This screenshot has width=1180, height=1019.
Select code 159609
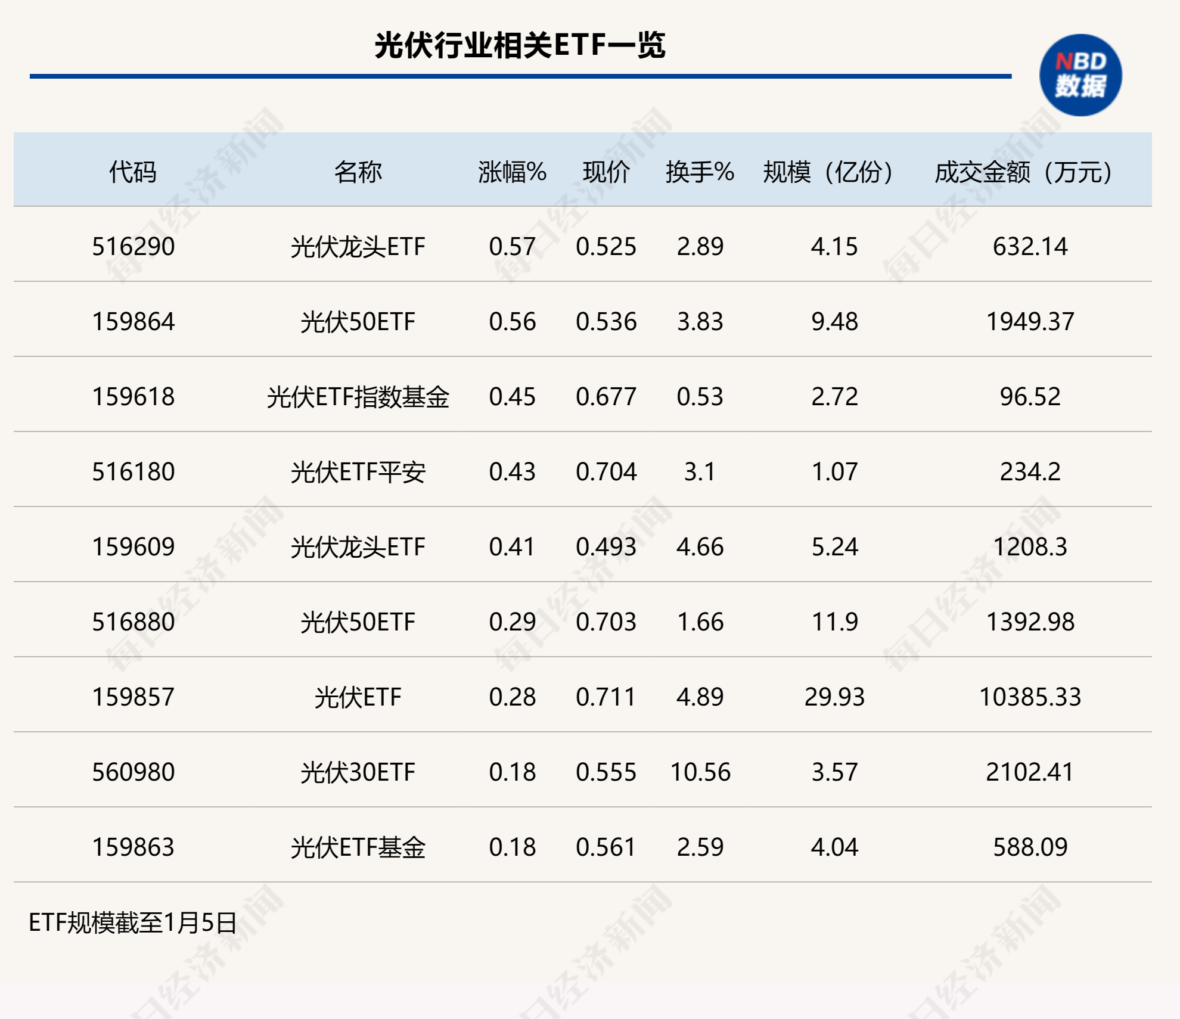[x=133, y=547]
